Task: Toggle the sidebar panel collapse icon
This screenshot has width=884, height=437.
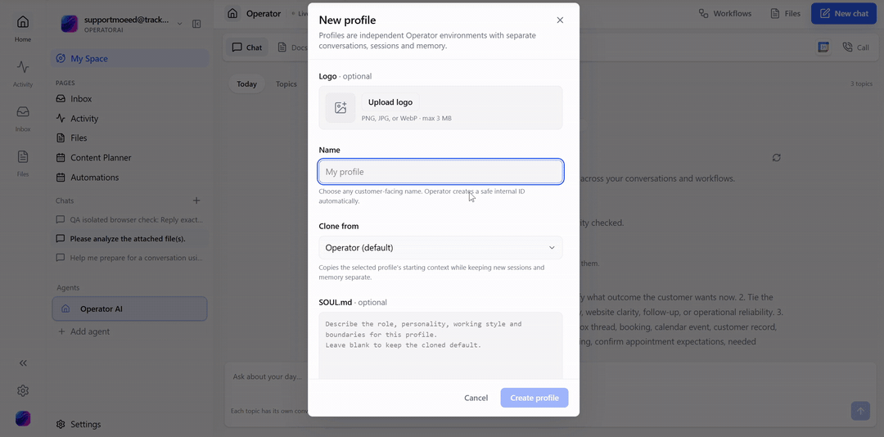Action: click(196, 24)
